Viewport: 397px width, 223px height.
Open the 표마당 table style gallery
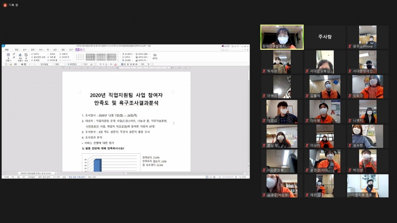(155, 56)
